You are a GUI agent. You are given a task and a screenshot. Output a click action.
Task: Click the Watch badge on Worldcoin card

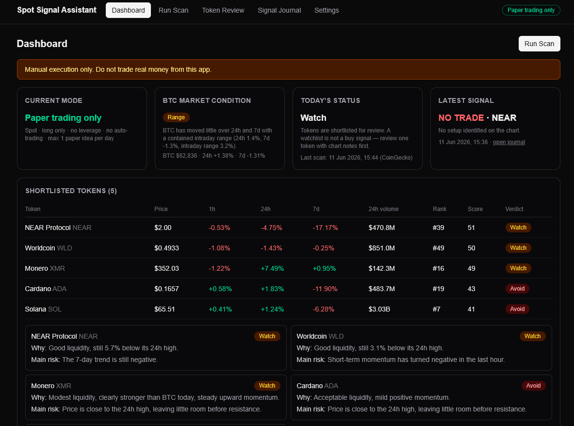tap(532, 336)
